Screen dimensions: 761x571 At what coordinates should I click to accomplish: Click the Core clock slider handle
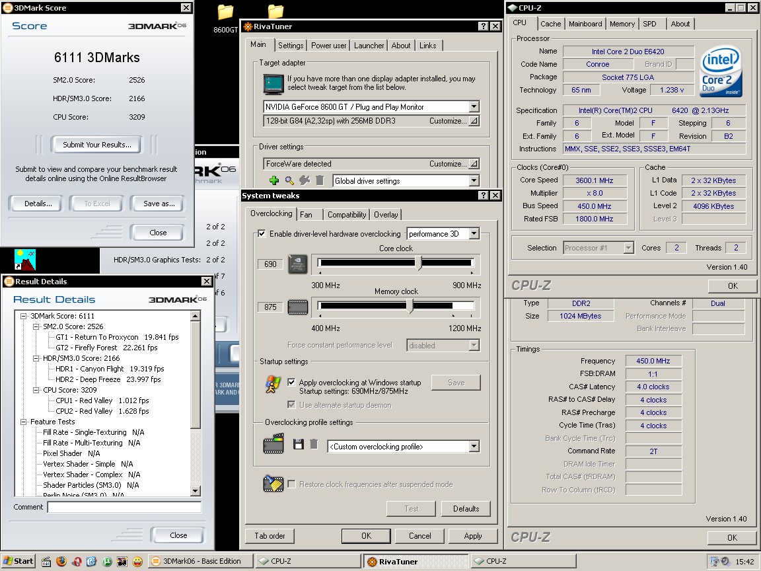418,262
